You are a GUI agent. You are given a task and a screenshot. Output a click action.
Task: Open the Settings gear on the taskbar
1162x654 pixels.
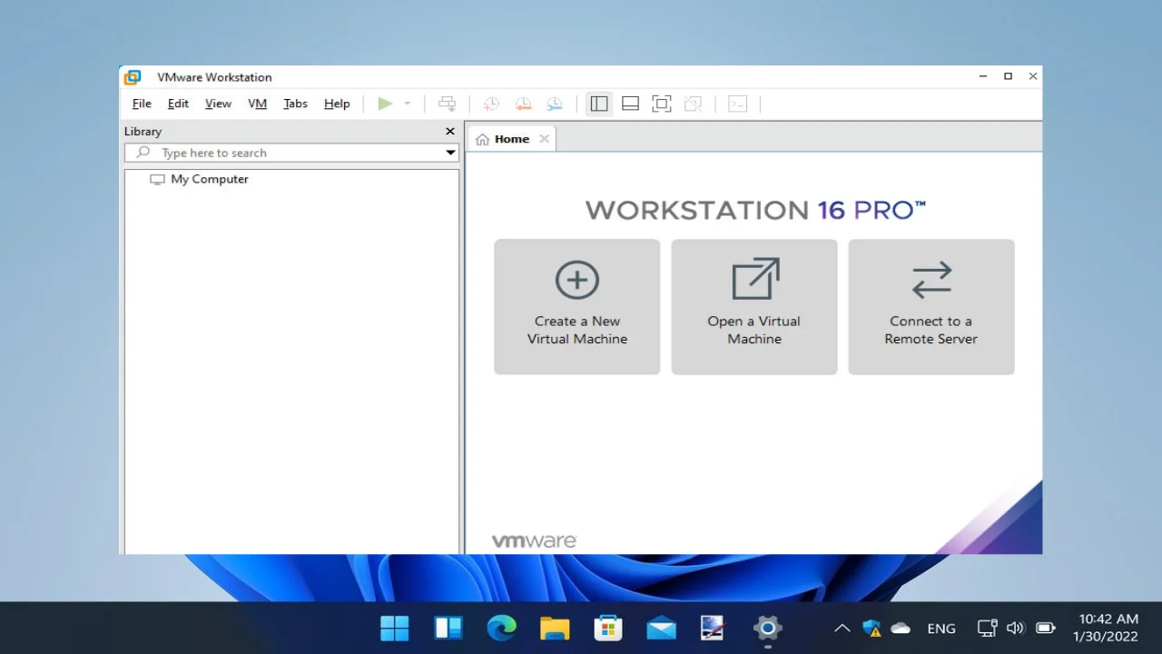pyautogui.click(x=768, y=628)
